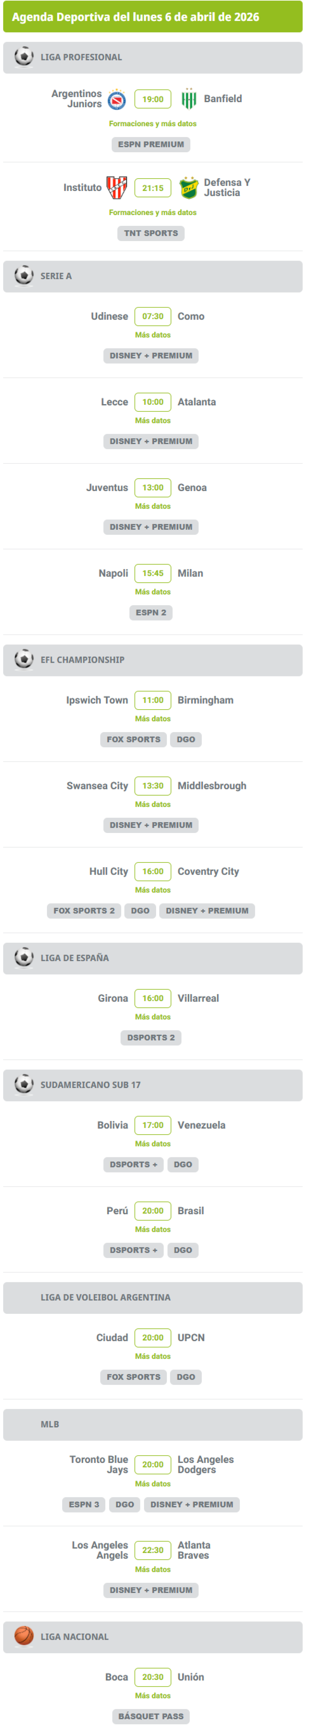Select the MLB section header

[153, 1424]
